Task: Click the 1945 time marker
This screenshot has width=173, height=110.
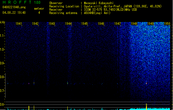Action: [x=84, y=24]
